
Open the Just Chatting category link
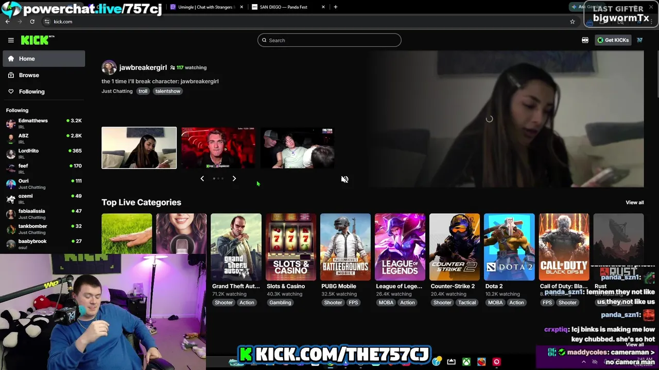(117, 91)
